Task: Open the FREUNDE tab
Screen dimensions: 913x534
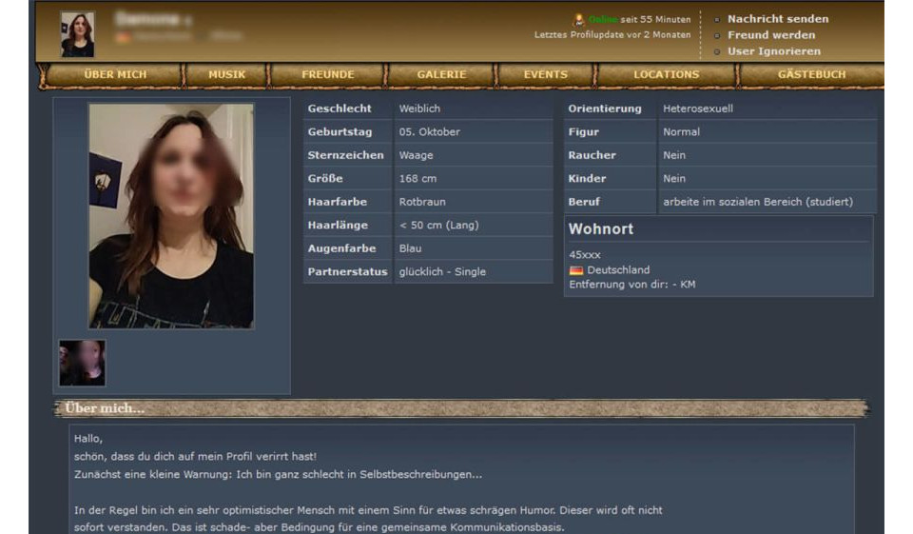Action: tap(328, 74)
